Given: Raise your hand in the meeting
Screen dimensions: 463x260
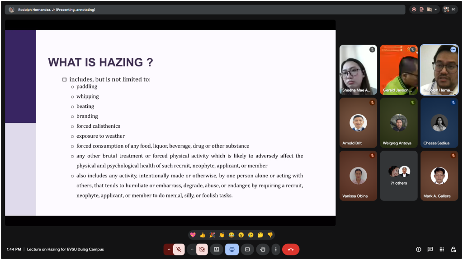Looking at the screenshot, I should (263, 249).
